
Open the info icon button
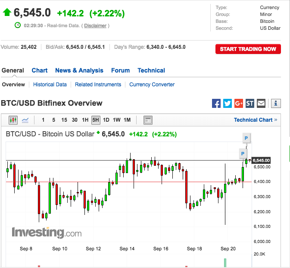click(x=276, y=103)
